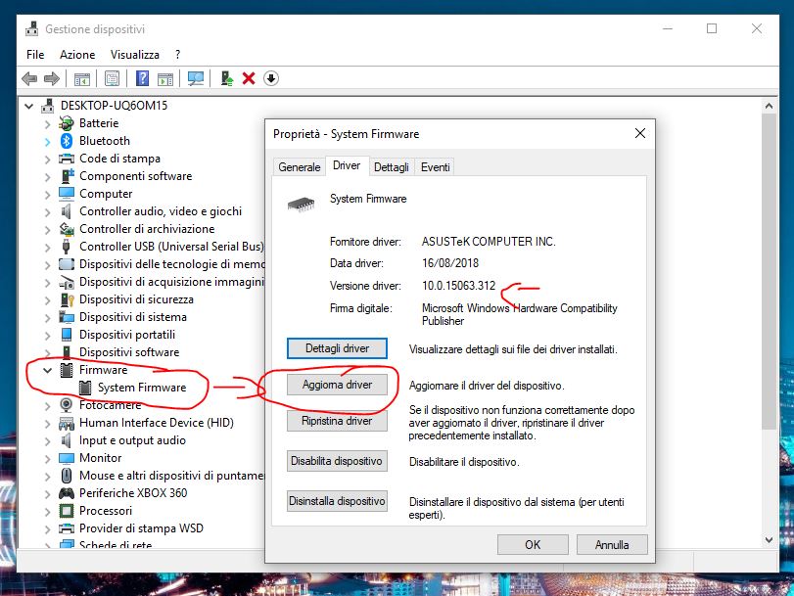The image size is (794, 596).
Task: Expand the Dispositivi di sistema node
Action: pos(48,317)
